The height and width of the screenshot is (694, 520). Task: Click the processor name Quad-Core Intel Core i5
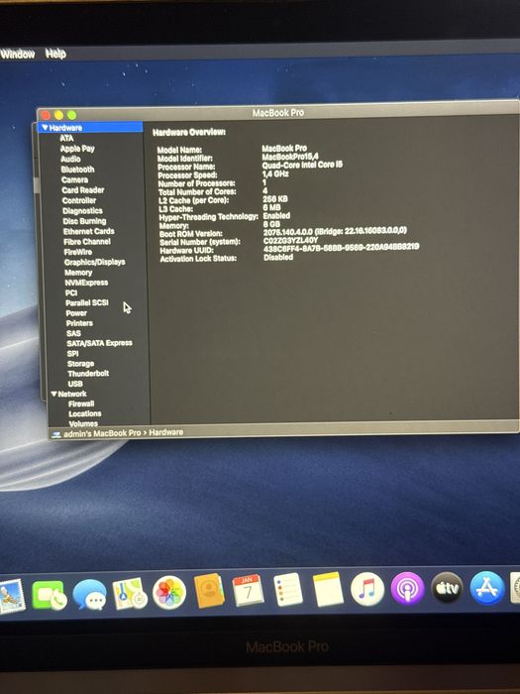(x=302, y=165)
